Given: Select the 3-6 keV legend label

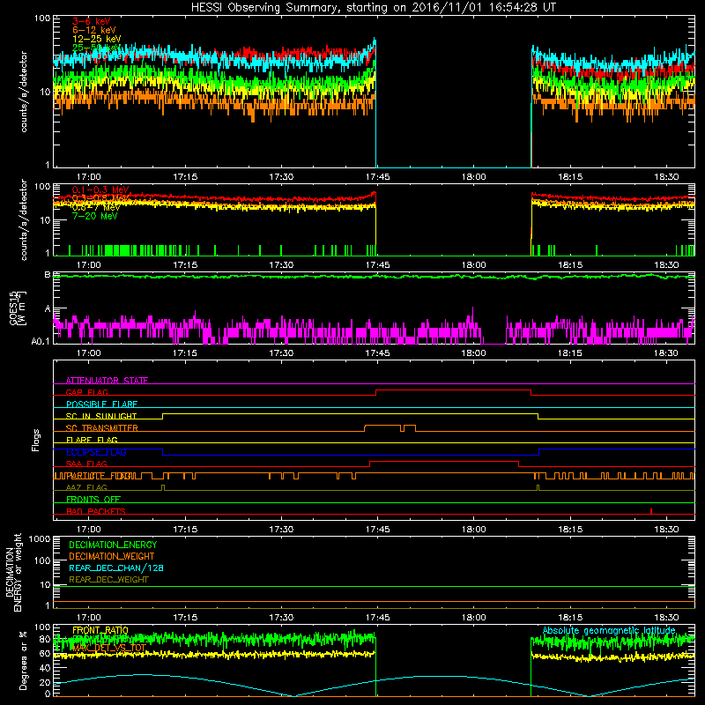Looking at the screenshot, I should [91, 21].
